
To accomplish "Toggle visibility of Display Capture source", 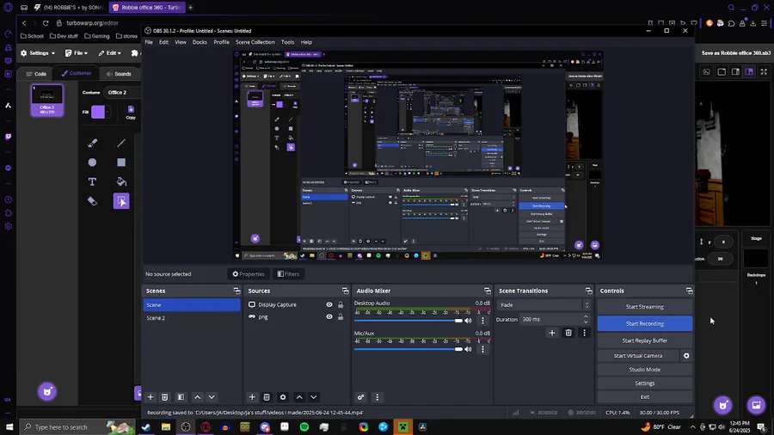I will 329,305.
